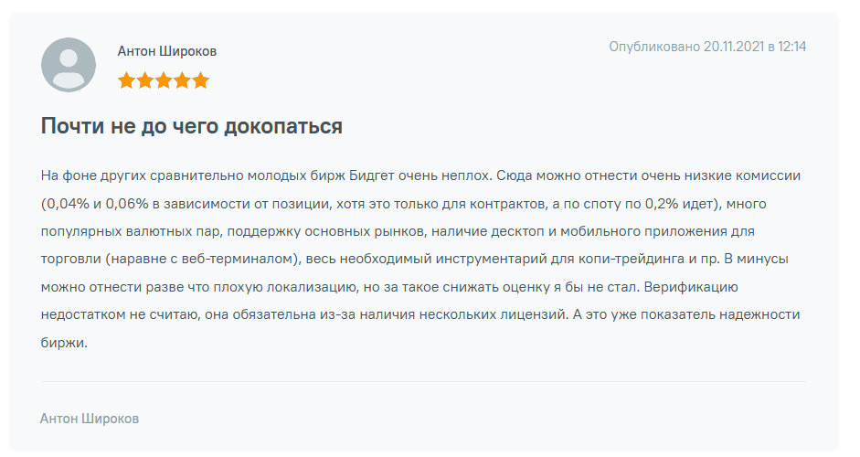Image resolution: width=860 pixels, height=457 pixels.
Task: Click the fourth orange rating star
Action: coord(182,80)
